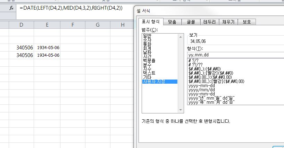Click the first cell showing 340506
The width and height of the screenshot is (284, 148).
pos(24,48)
